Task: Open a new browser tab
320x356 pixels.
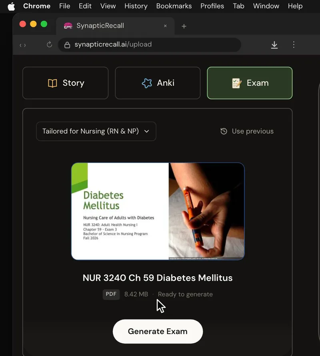Action: [184, 26]
